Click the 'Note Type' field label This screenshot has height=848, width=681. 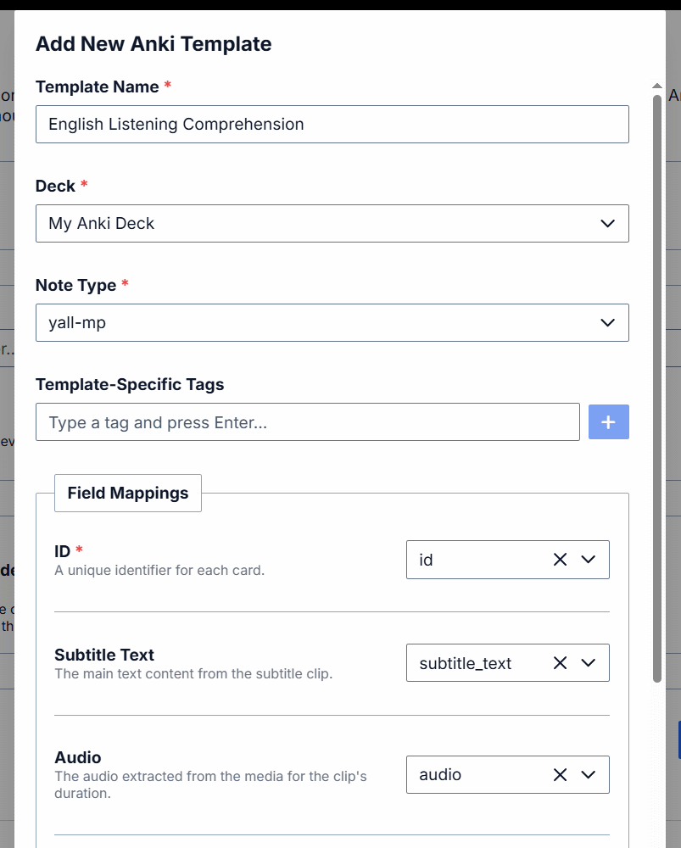(75, 285)
